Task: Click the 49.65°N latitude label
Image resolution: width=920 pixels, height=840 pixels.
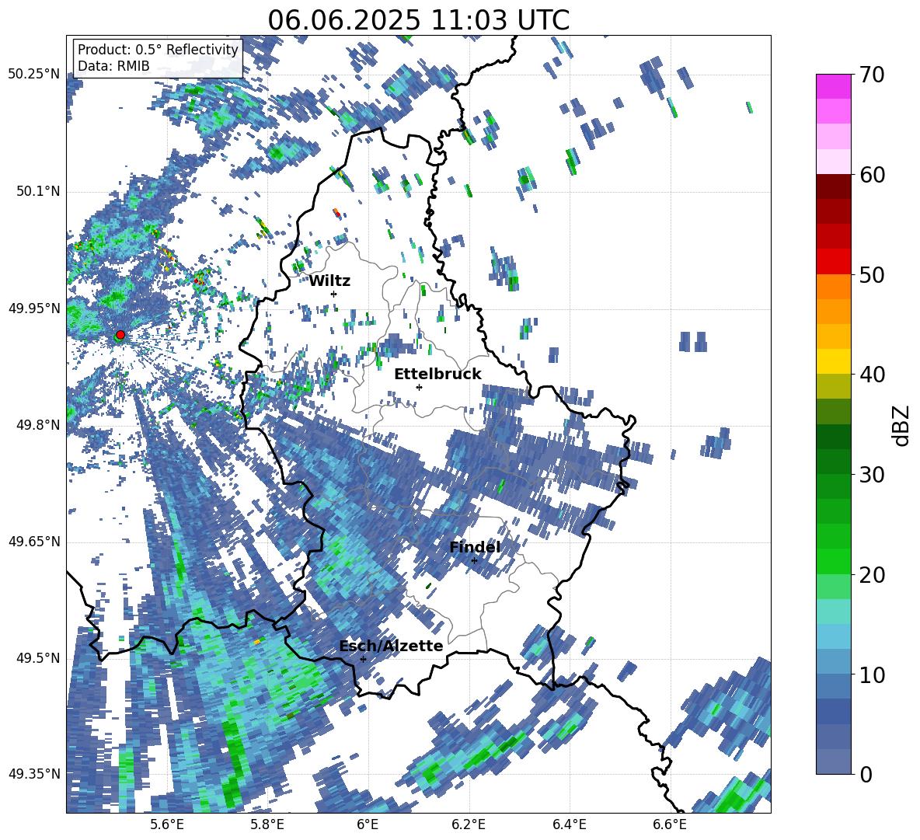Action: 34,542
